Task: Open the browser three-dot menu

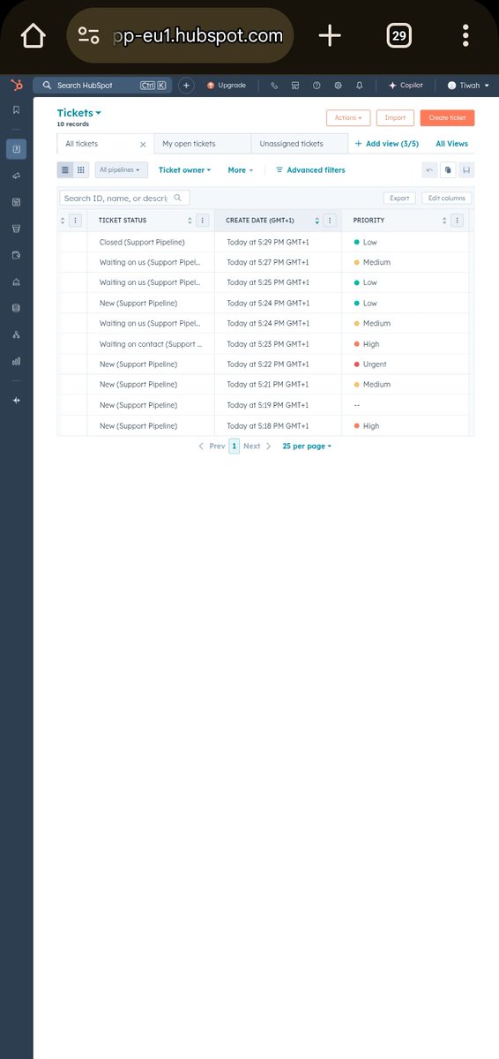Action: point(465,35)
